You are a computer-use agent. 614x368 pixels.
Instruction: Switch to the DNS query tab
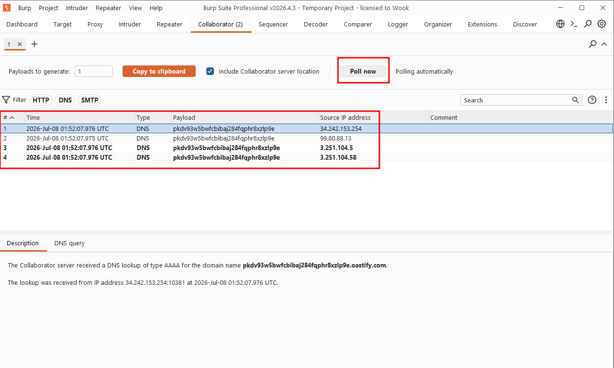(x=69, y=243)
